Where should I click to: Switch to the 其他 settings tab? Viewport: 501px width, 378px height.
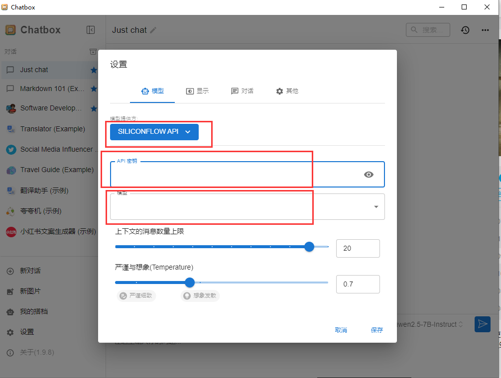[x=287, y=91]
